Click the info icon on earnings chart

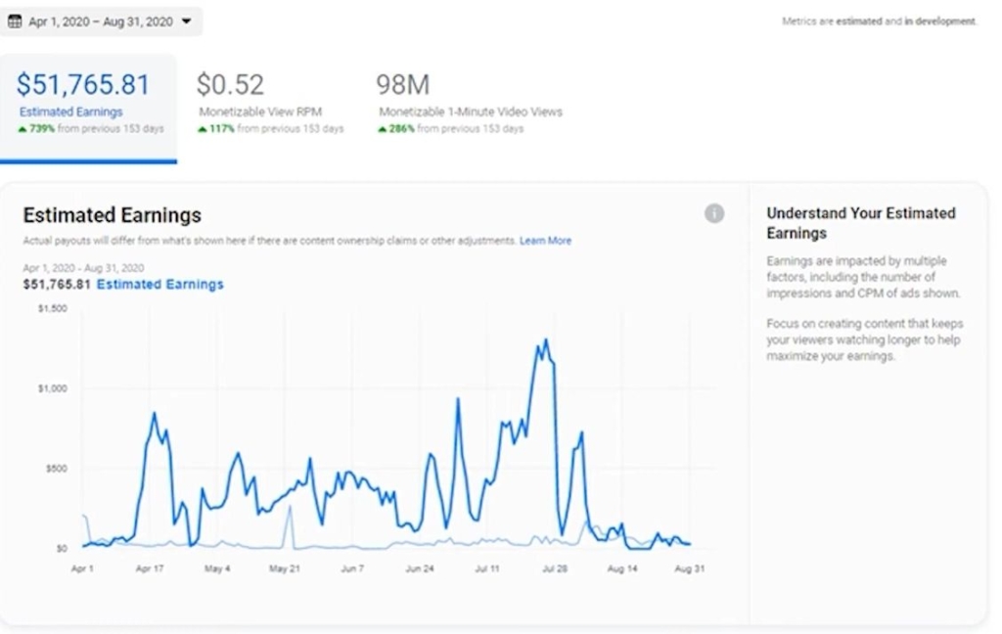point(714,213)
